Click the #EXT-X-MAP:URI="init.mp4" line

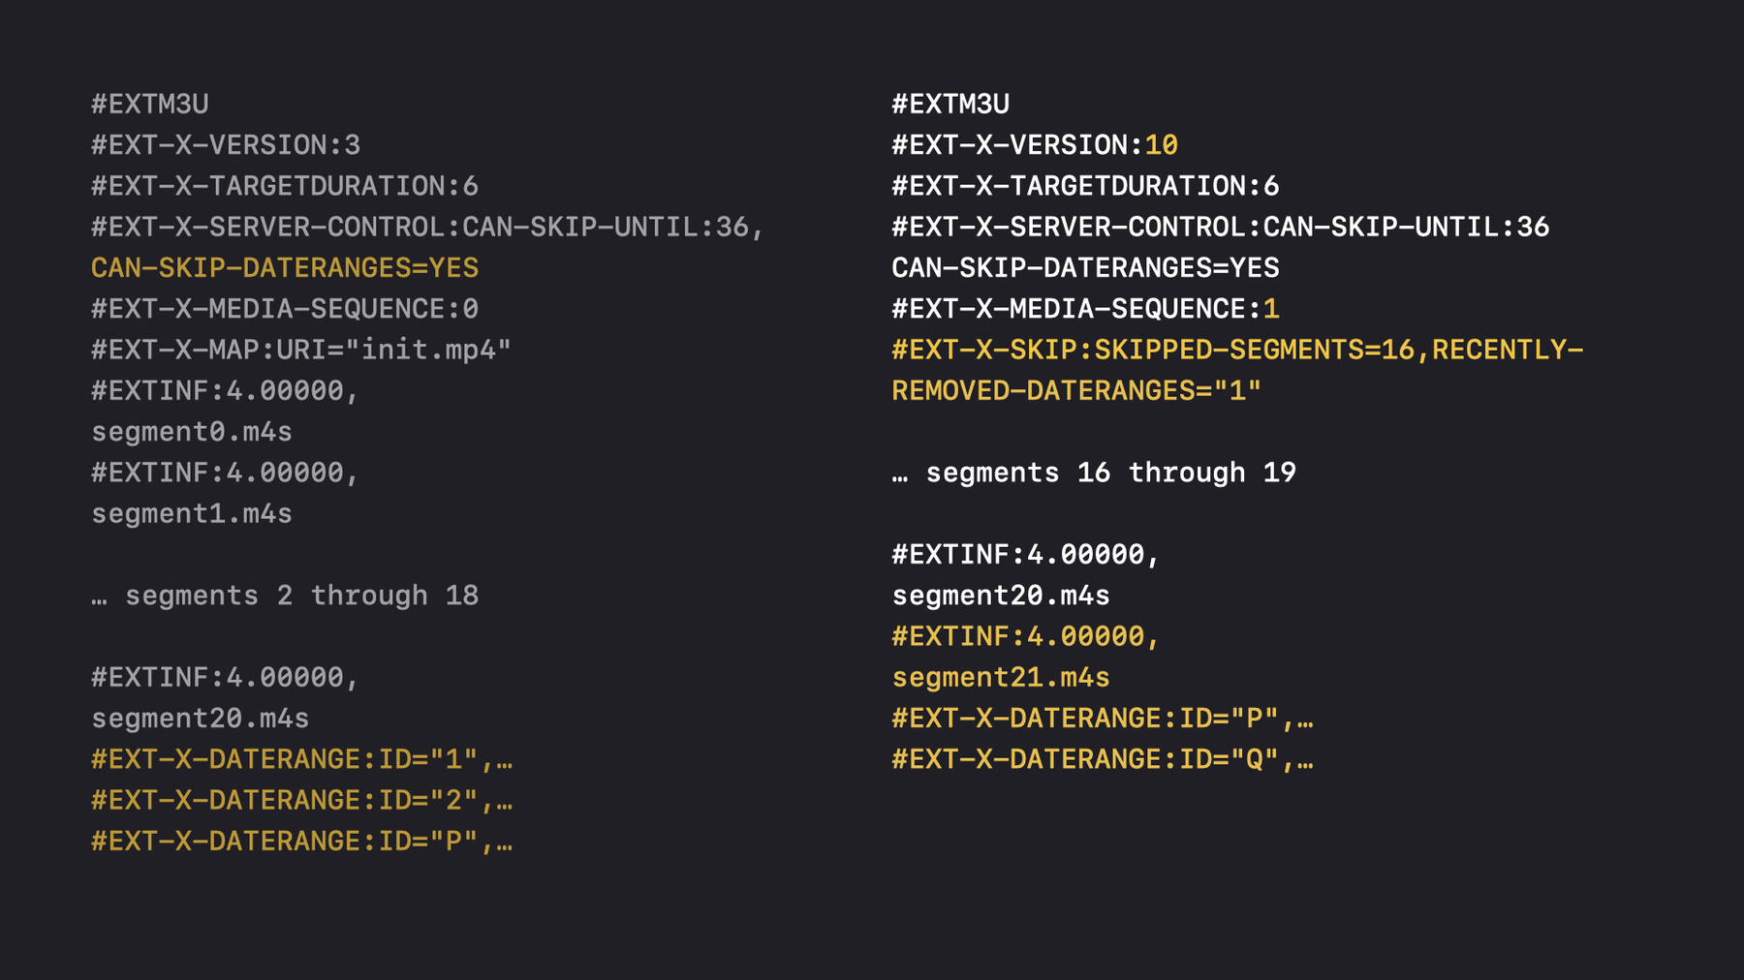tap(301, 350)
